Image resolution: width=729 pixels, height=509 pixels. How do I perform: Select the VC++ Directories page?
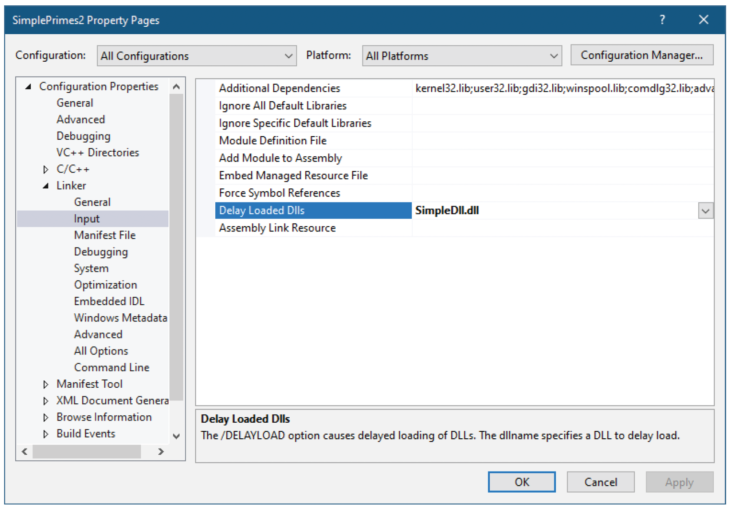98,153
